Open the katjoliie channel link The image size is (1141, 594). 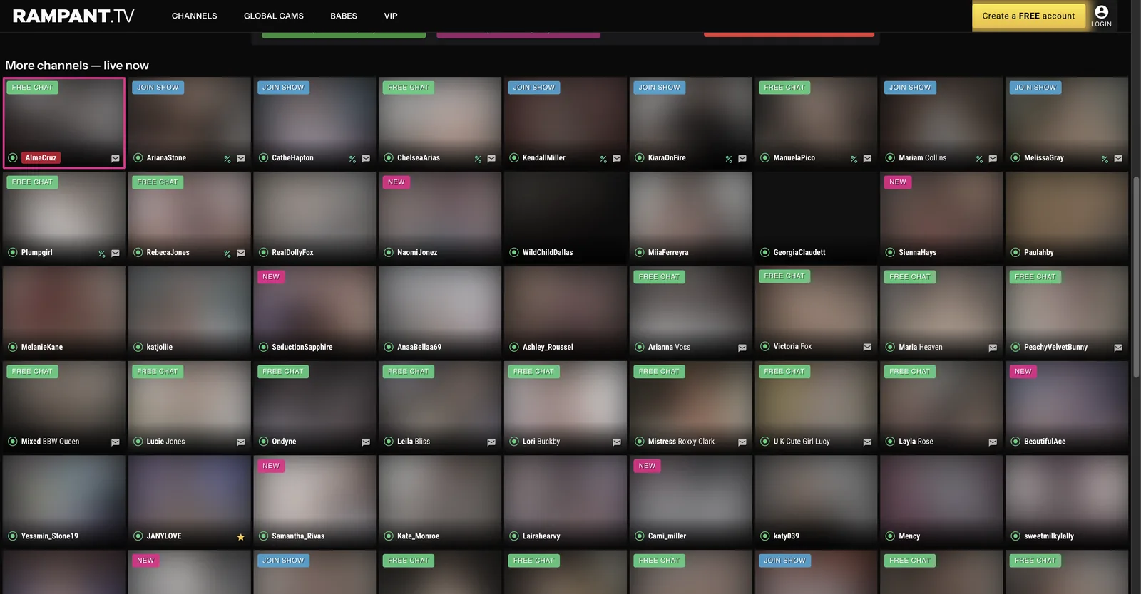(160, 347)
